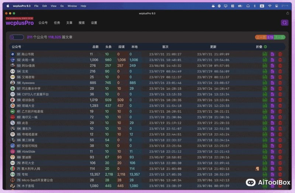Click the purple document icon for 此念
Image resolution: width=295 pixels, height=193 pixels.
[x=272, y=123]
